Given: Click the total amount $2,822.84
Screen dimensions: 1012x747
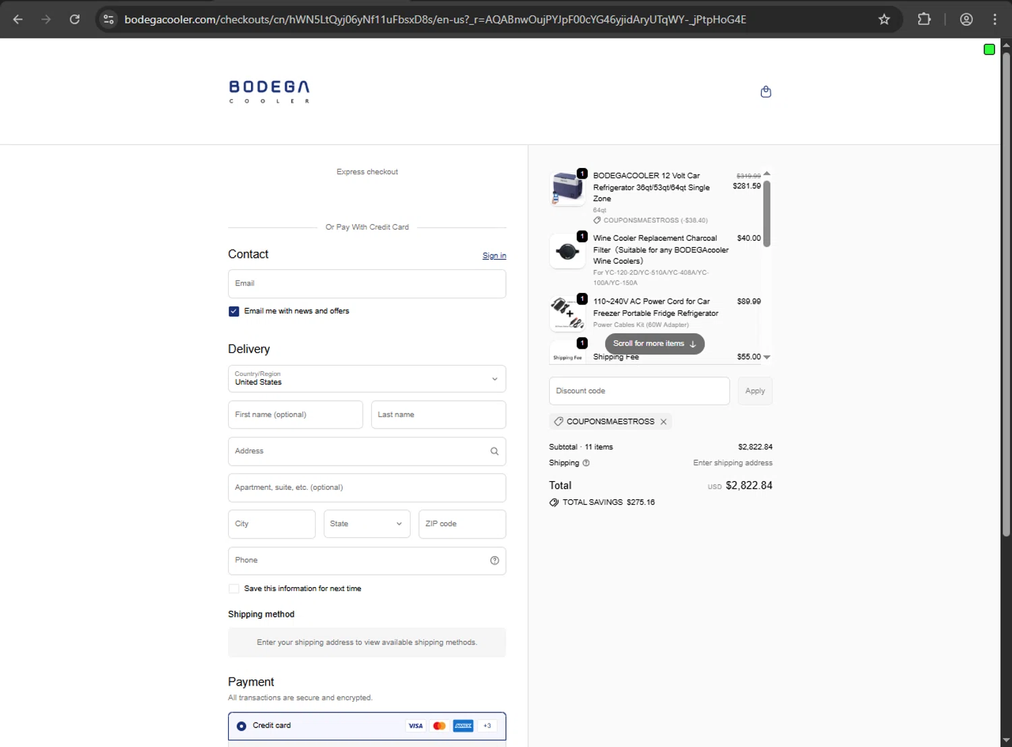Looking at the screenshot, I should [749, 486].
